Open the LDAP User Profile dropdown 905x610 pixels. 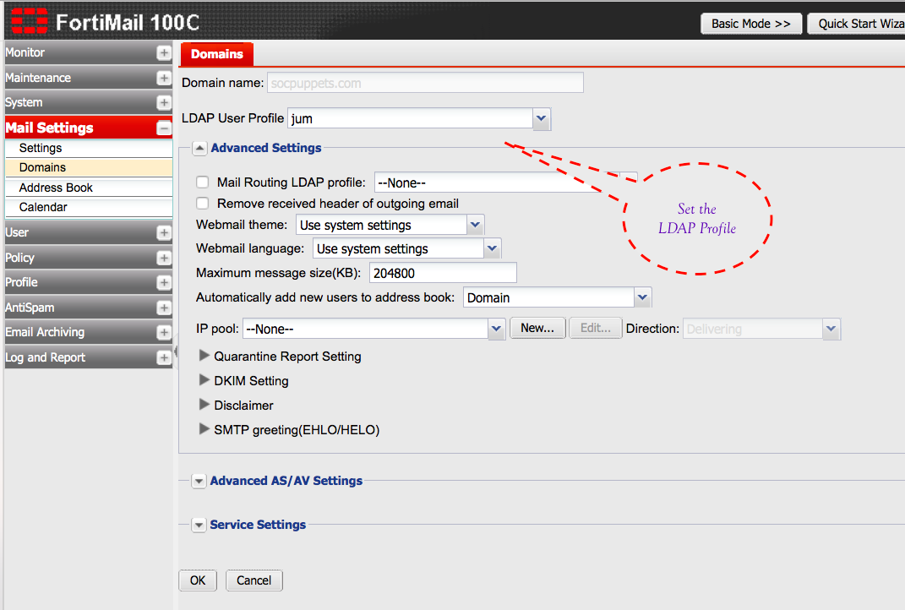tap(541, 119)
